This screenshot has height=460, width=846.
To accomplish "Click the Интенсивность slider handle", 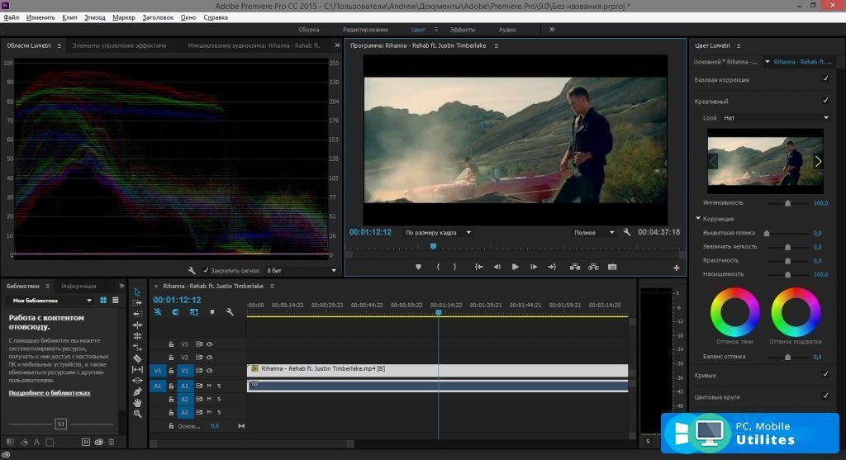I will point(787,202).
